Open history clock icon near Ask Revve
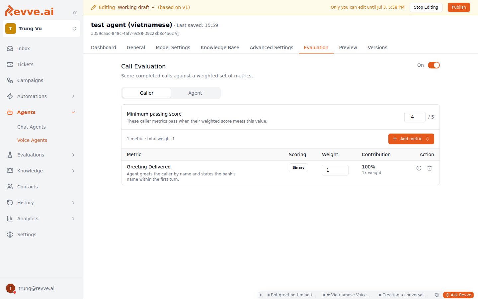Viewport: 478px width, 299px height. 437,295
